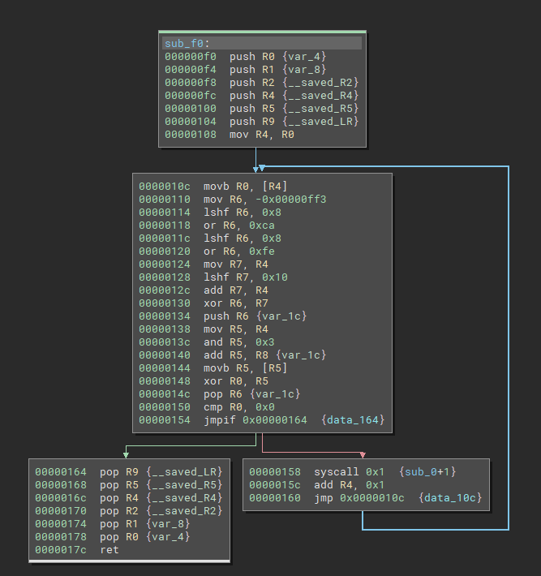The height and width of the screenshot is (576, 541).
Task: Select and R5, 0x3 instruction
Action: pyautogui.click(x=206, y=342)
